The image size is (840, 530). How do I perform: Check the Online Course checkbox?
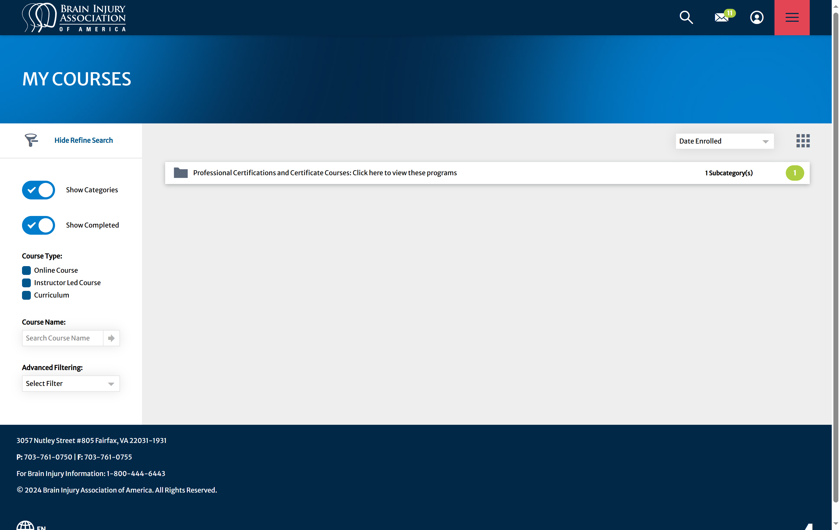(x=26, y=270)
